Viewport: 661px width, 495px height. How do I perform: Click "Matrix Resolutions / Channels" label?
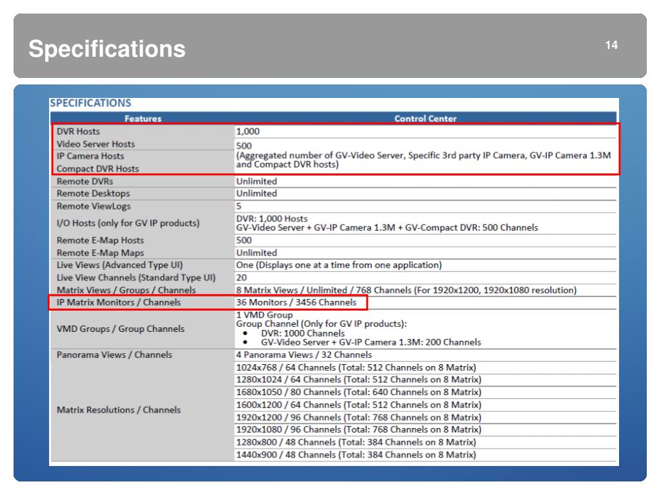[119, 410]
